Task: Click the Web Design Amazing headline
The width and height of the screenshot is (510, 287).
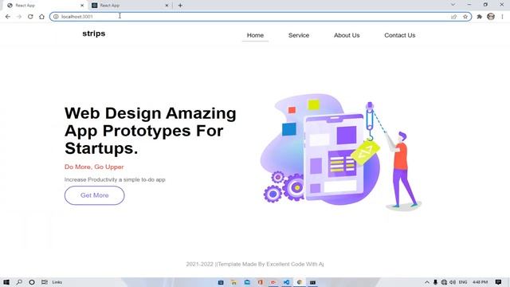Action: [151, 131]
